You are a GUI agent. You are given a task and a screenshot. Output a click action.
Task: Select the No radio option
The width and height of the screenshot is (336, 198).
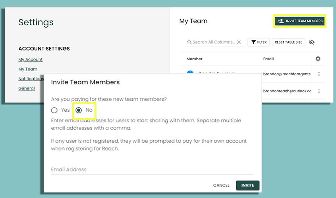[79, 110]
